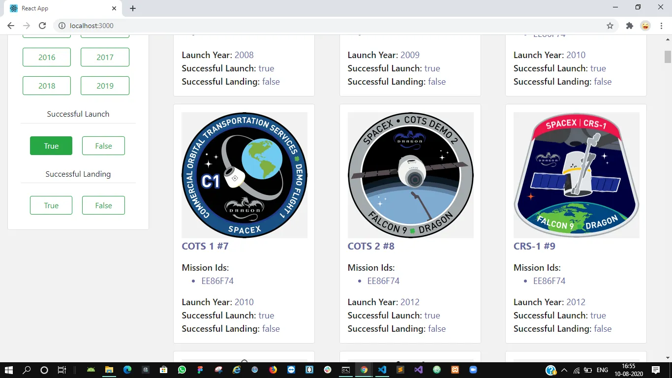Open WhatsApp from the taskbar
This screenshot has height=378, width=672.
tap(182, 370)
